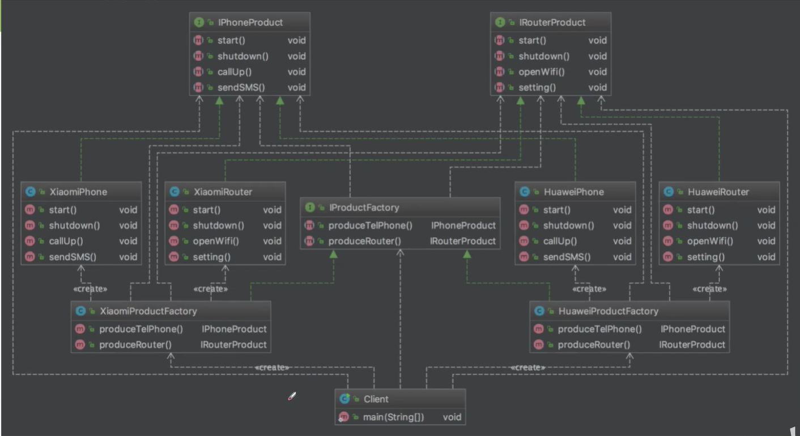Click «create» label under HuaweiPhone
Screen dimensions: 800x436
coord(589,289)
